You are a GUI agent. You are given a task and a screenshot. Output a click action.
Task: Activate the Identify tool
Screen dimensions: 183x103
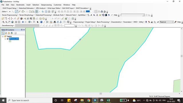tap(41, 22)
